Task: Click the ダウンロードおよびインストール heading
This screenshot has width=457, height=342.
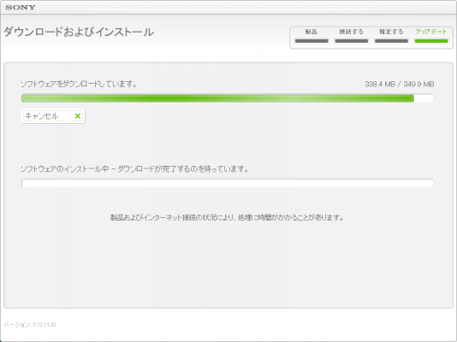Action: (x=79, y=32)
